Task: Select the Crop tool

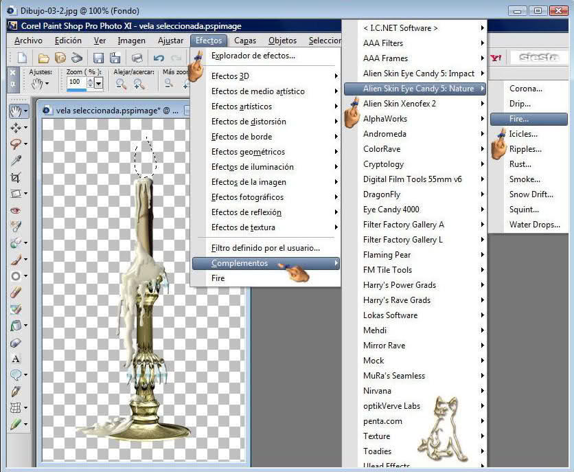Action: [15, 177]
